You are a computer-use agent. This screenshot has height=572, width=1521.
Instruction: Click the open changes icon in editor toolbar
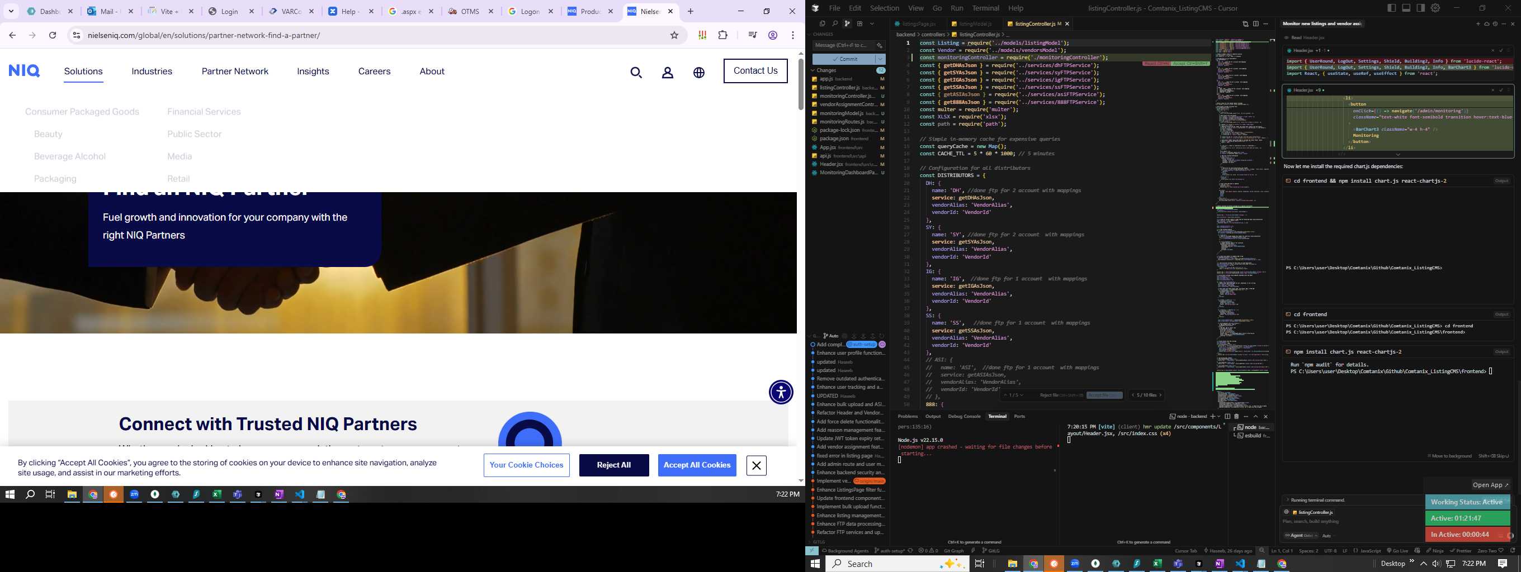[x=1246, y=23]
